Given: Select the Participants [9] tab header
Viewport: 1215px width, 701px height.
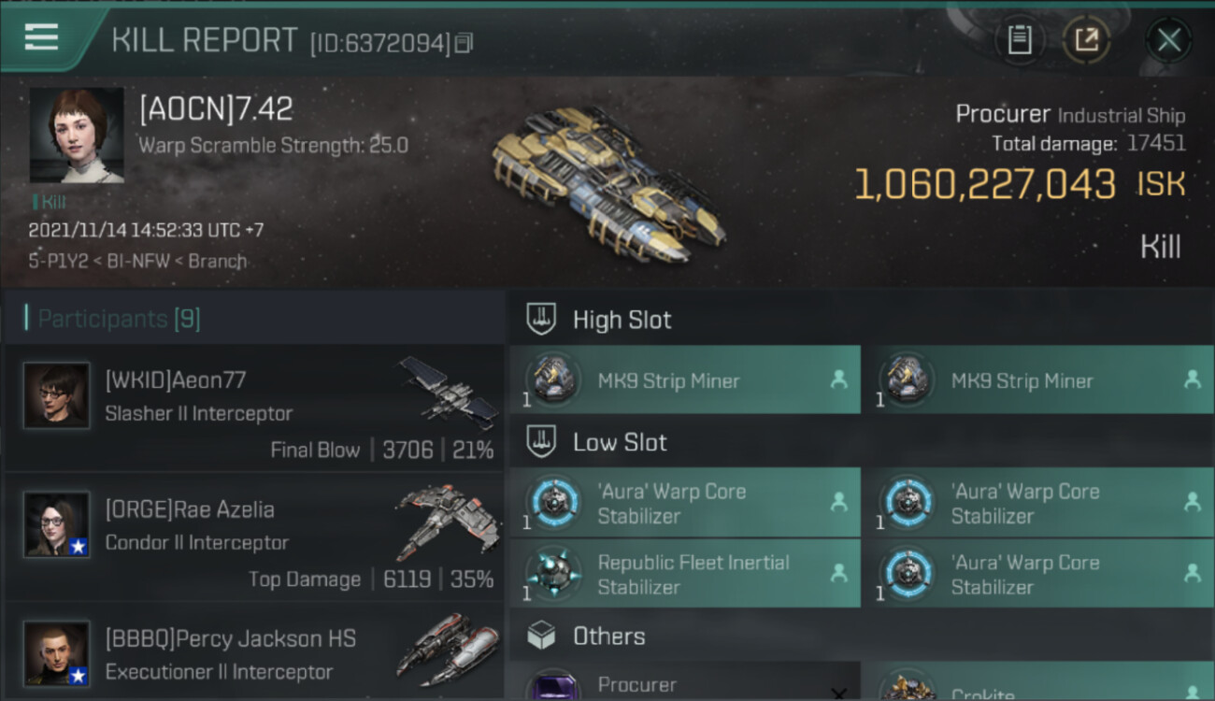Looking at the screenshot, I should pyautogui.click(x=112, y=319).
